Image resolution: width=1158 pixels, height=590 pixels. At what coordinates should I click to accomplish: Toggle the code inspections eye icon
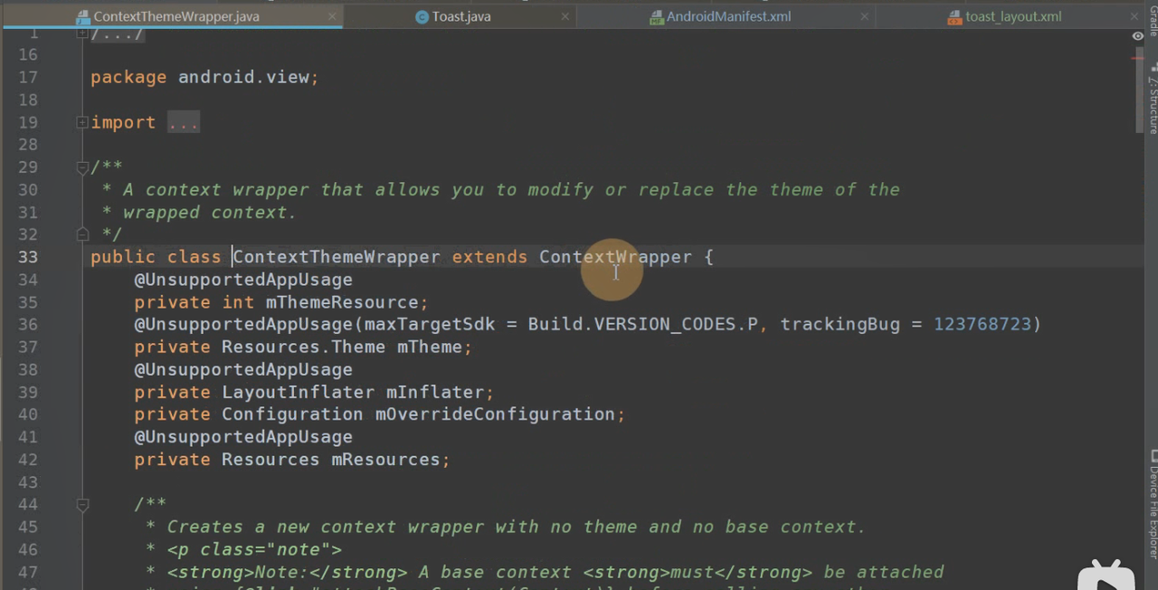1138,36
